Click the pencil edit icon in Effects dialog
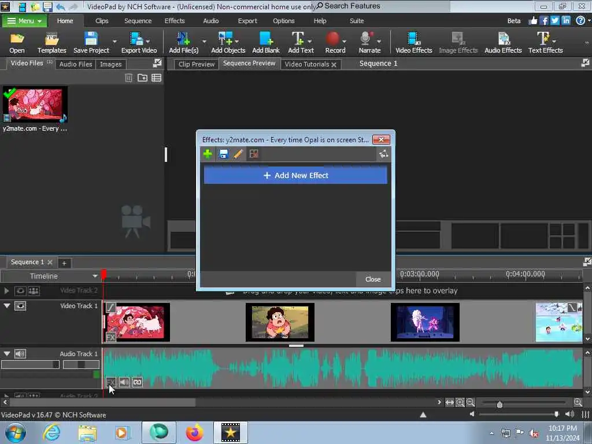 click(238, 154)
